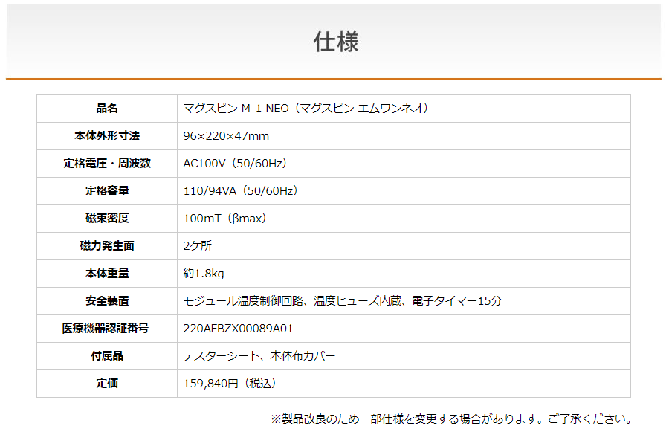Click the value AC100V (50/60Hz)
Screen dimensions: 669x446
point(235,164)
